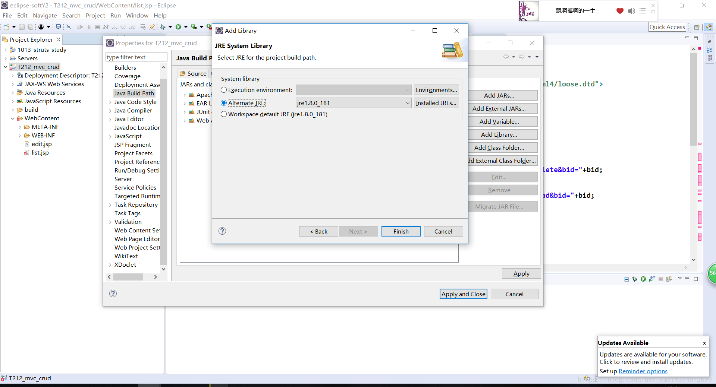This screenshot has height=387, width=716.
Task: Click the Step Into toolbar icon
Action: click(114, 27)
